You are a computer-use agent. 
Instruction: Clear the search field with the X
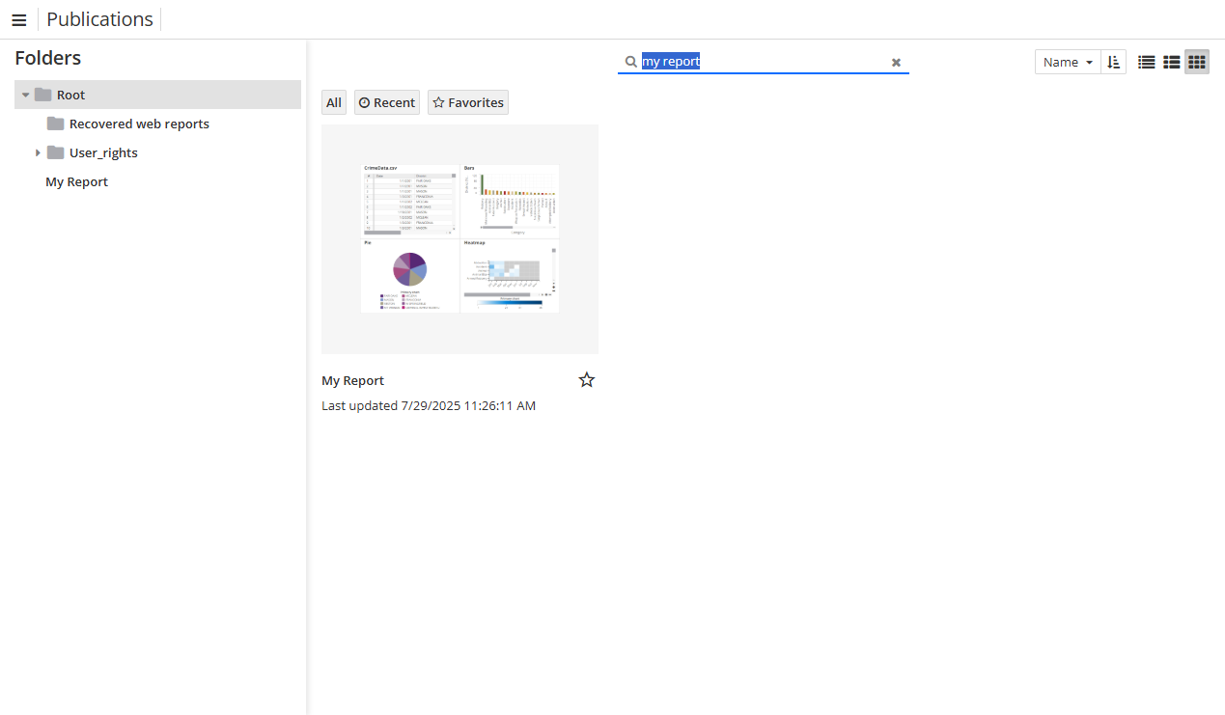896,62
